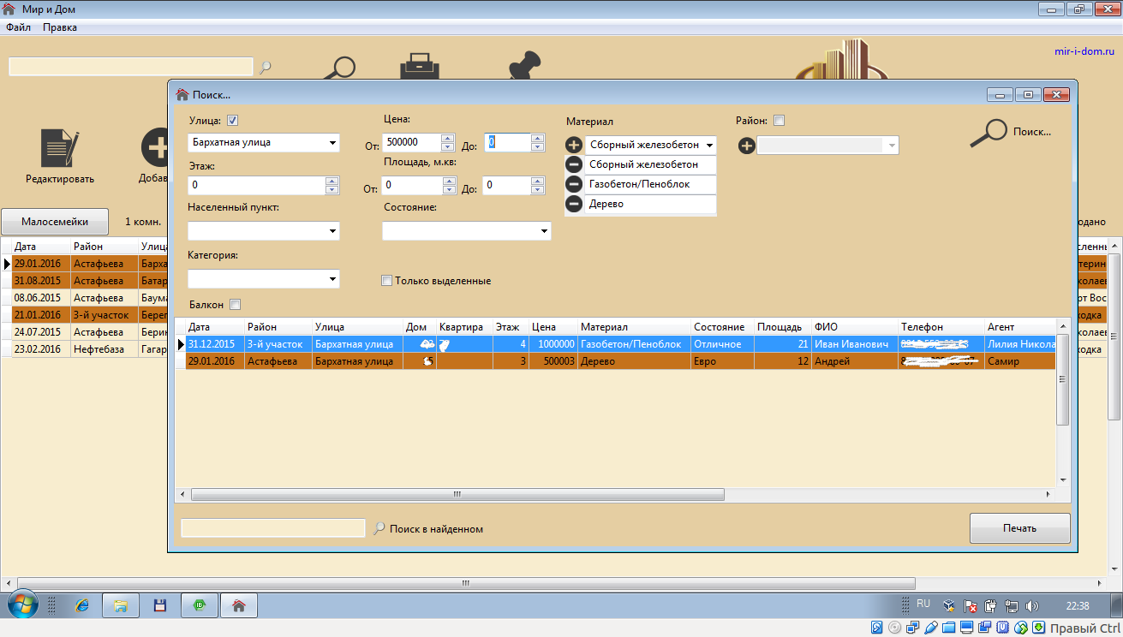Image resolution: width=1123 pixels, height=637 pixels.
Task: Click magnifier icon beside Поиск в найденном
Action: [x=379, y=528]
